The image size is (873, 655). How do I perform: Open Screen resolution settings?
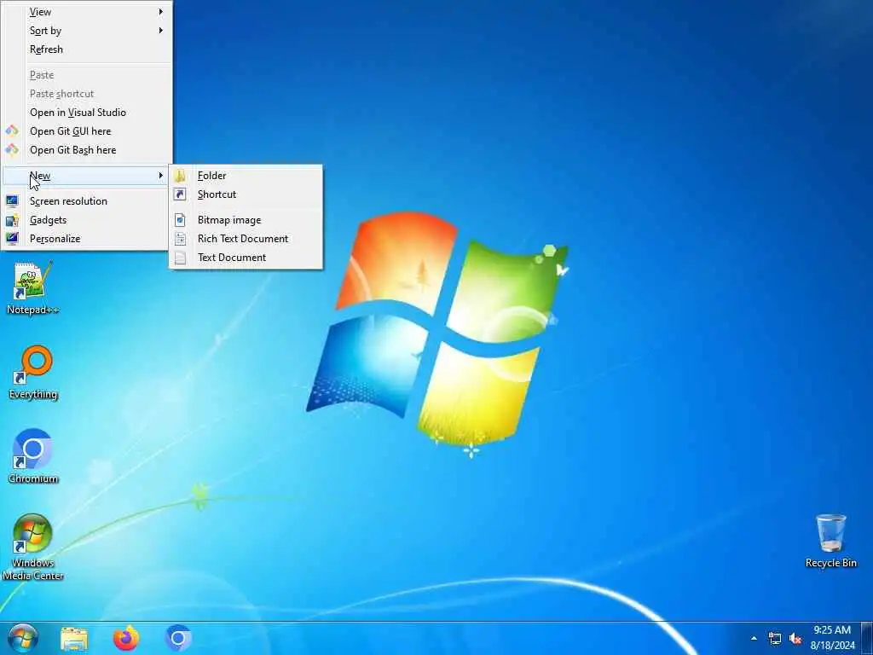pos(86,201)
